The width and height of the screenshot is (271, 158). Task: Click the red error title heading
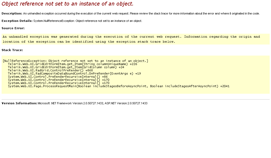click(67, 4)
